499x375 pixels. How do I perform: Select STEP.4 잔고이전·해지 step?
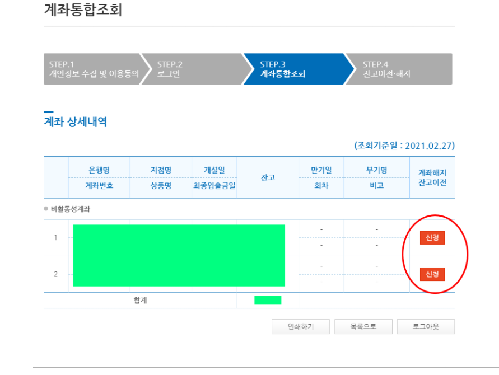[400, 69]
